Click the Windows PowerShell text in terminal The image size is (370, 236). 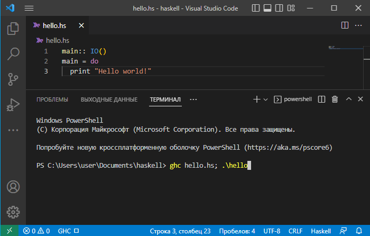pos(70,121)
